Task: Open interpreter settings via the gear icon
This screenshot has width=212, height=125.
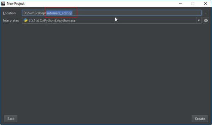Action: click(206, 20)
